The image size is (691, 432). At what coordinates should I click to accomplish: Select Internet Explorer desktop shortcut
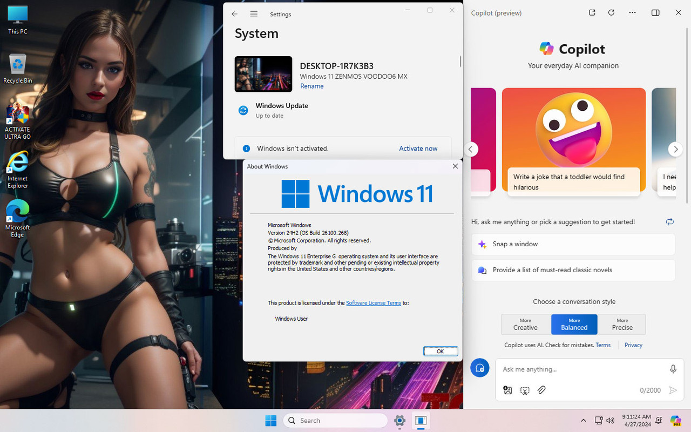17,170
